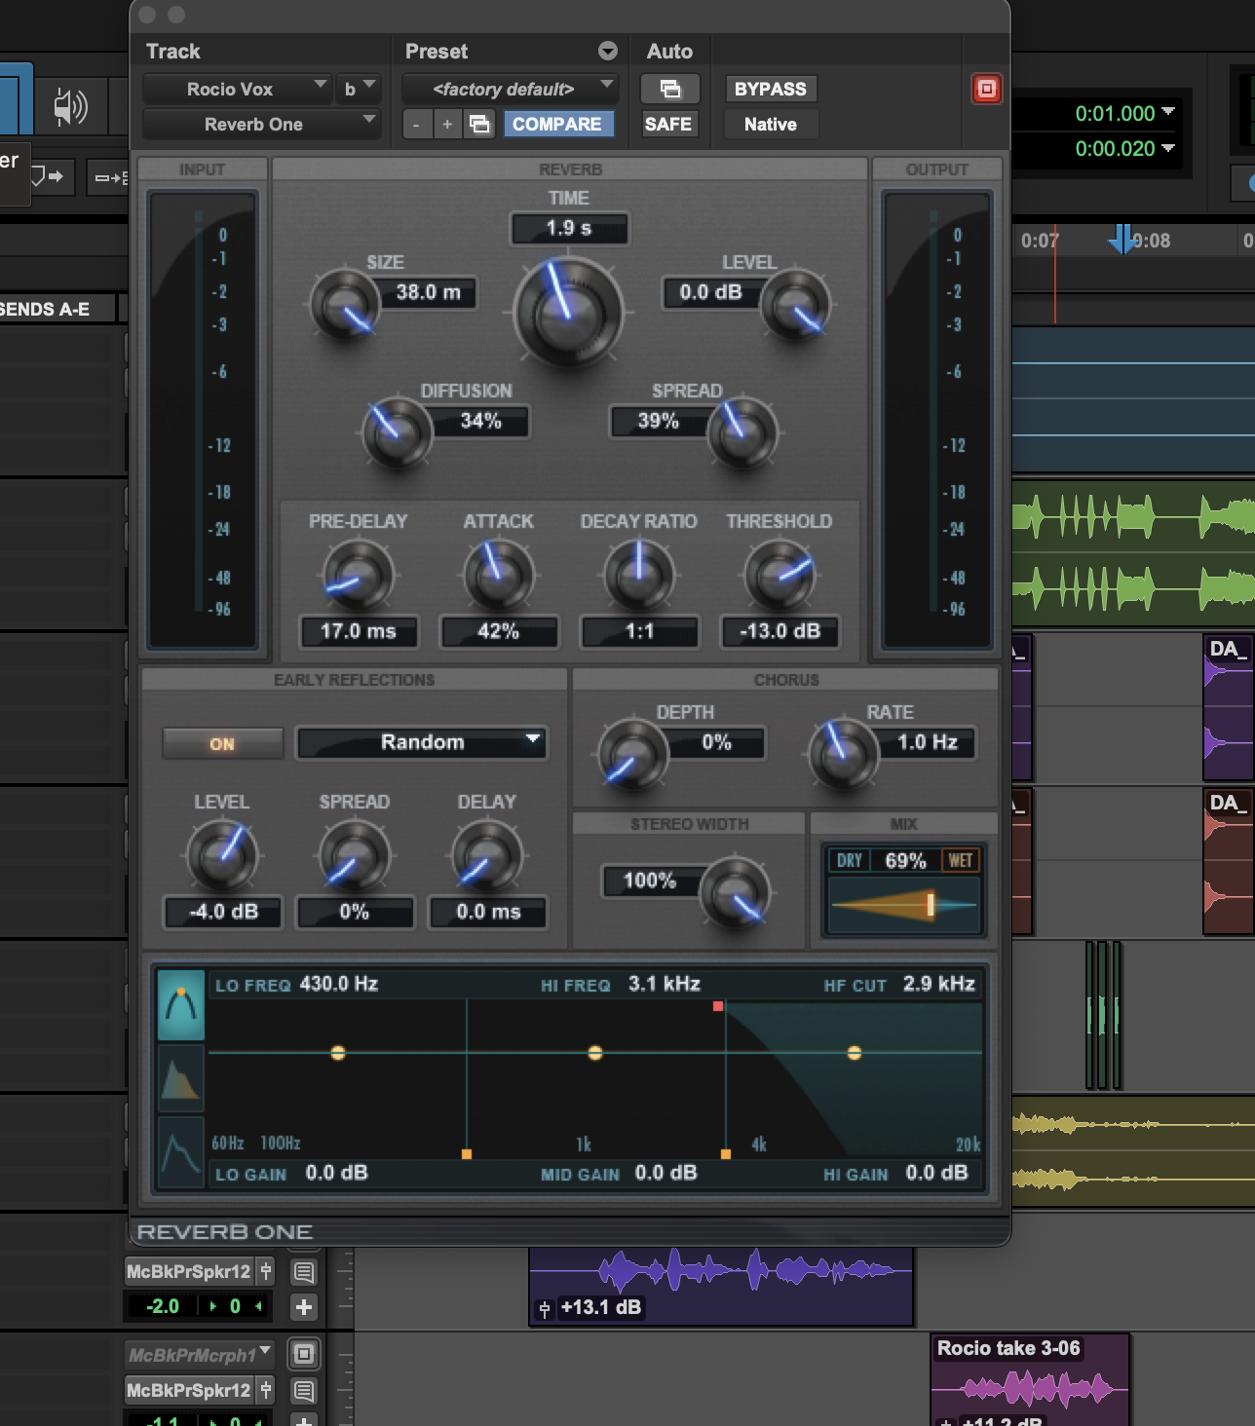Open the insert position 'b' selector
The width and height of the screenshot is (1255, 1426).
point(358,89)
